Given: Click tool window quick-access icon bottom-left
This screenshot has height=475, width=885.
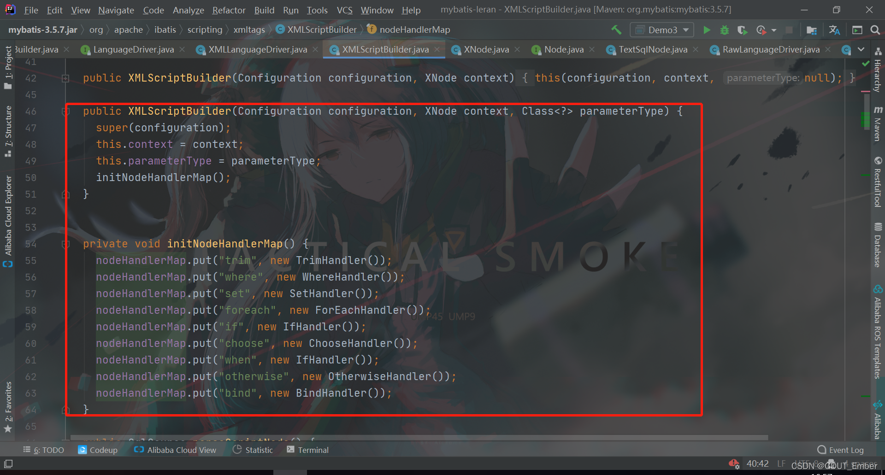Looking at the screenshot, I should point(8,464).
